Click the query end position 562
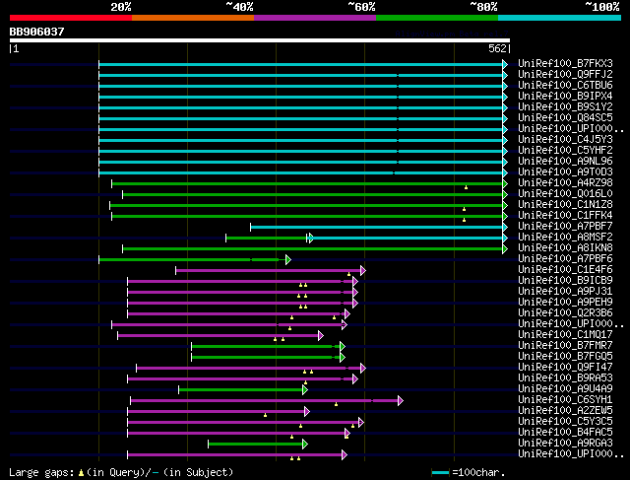The height and width of the screenshot is (480, 630). pos(497,48)
